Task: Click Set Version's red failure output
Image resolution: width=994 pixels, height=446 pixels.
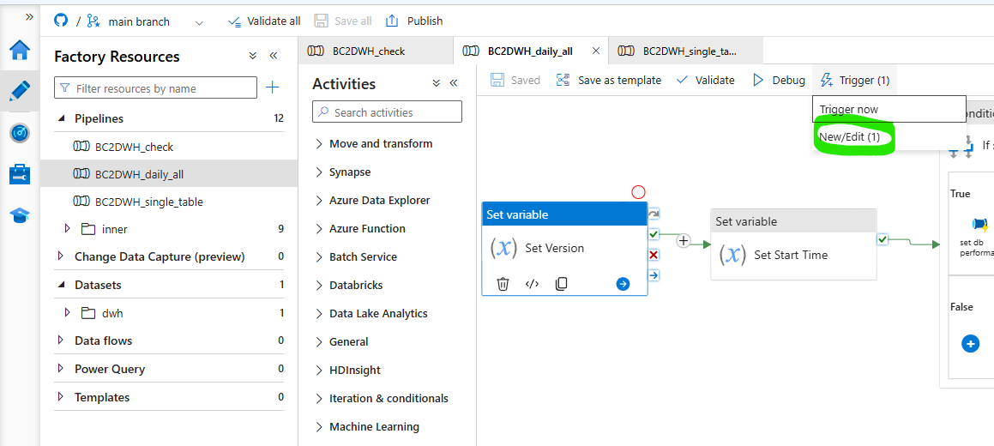Action: point(654,255)
